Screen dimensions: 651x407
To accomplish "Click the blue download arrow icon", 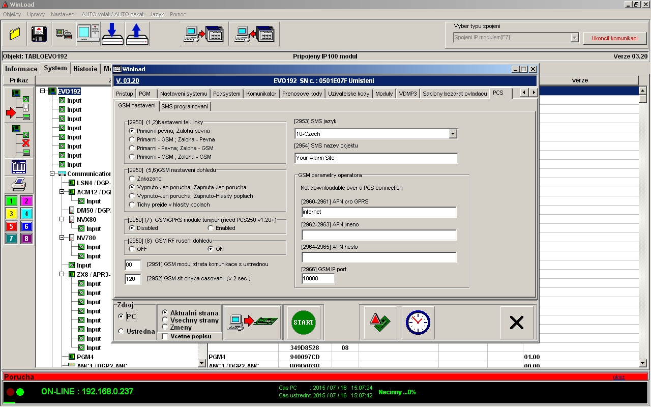I will [x=112, y=34].
